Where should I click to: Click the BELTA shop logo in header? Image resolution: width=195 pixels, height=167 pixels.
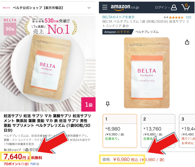point(6,8)
